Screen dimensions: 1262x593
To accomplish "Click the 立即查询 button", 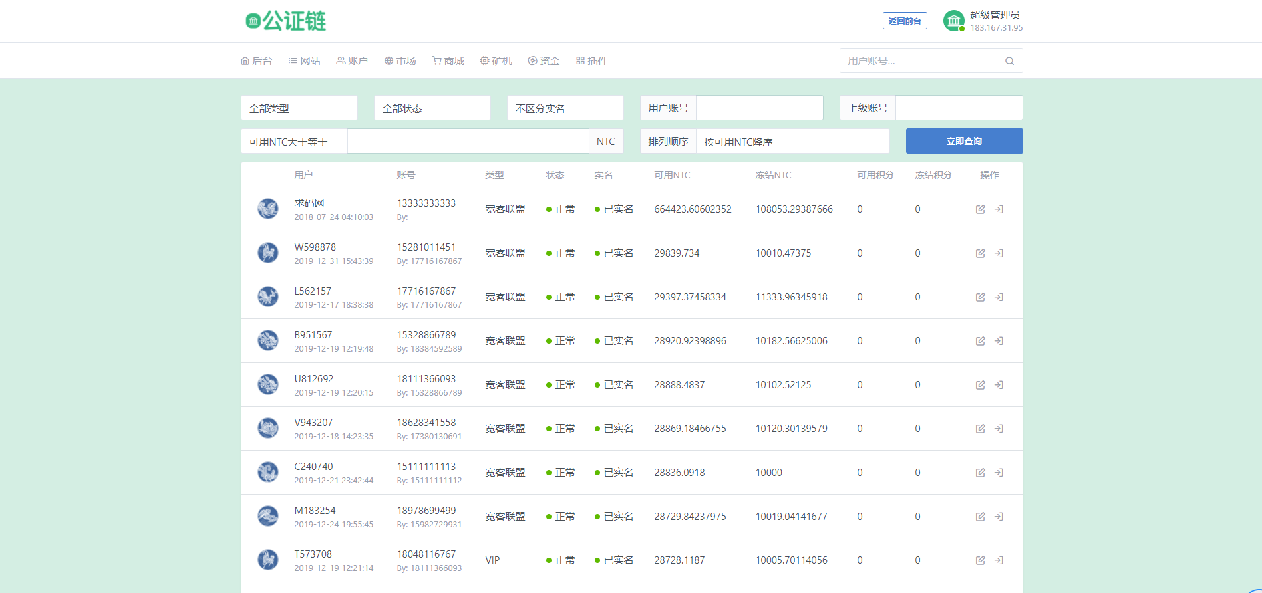I will click(x=964, y=141).
